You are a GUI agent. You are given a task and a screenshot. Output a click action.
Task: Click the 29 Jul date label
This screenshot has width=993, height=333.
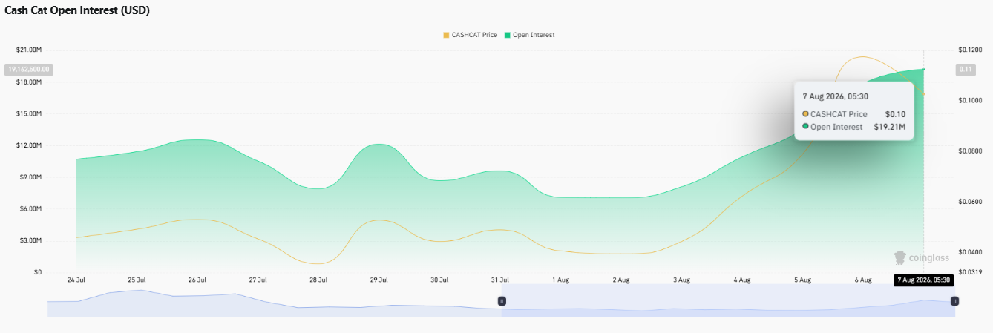pos(379,280)
